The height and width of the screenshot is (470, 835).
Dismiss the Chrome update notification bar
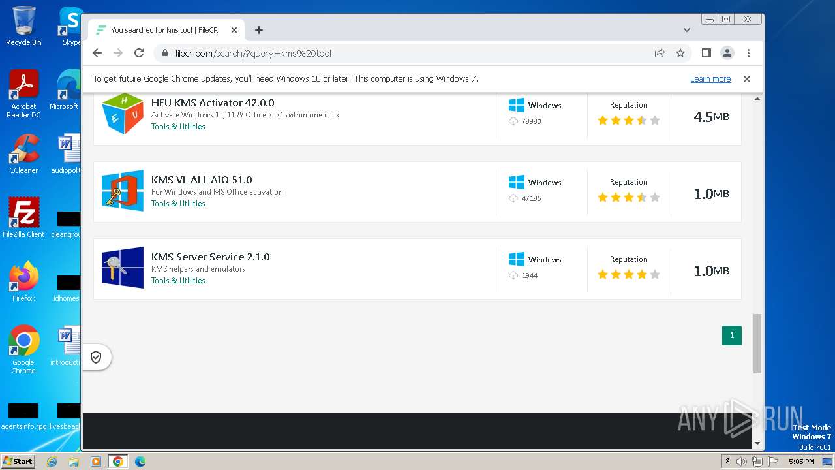(x=747, y=79)
